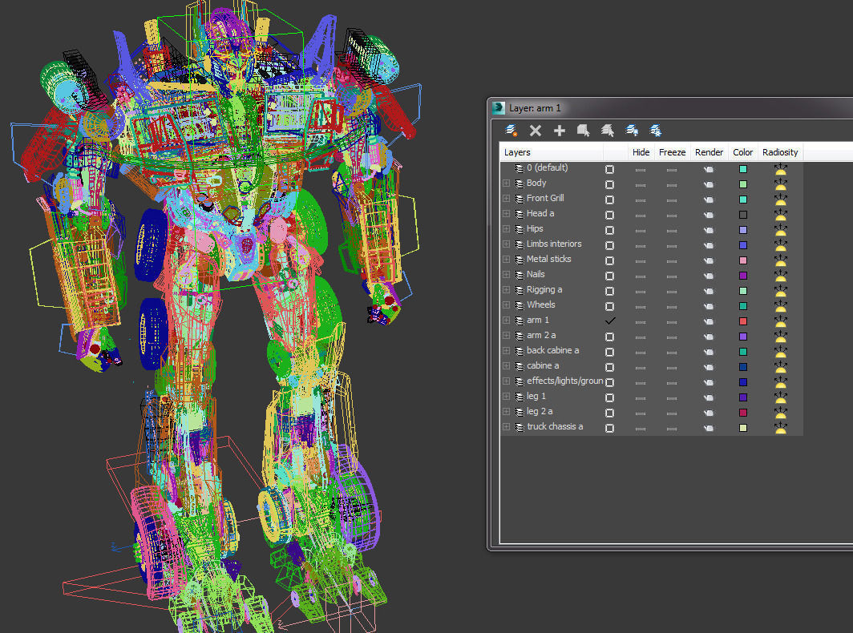Click the Color column header
The height and width of the screenshot is (633, 853).
[742, 152]
